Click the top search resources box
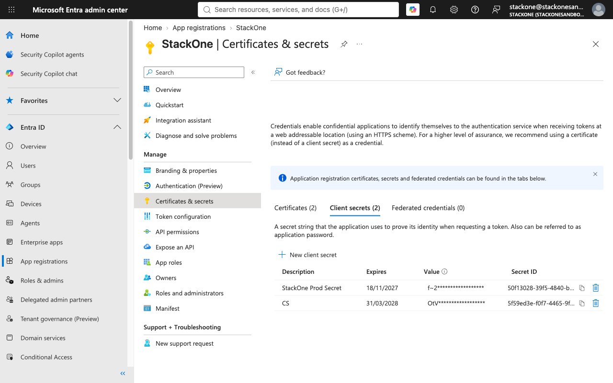The image size is (613, 383). click(298, 10)
